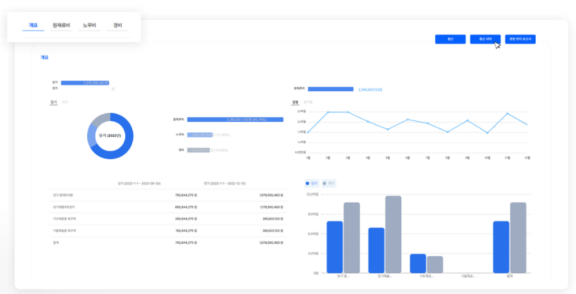This screenshot has height=294, width=576.
Task: Click the 노무비 horizontal breakdown bar
Action: click(200, 135)
